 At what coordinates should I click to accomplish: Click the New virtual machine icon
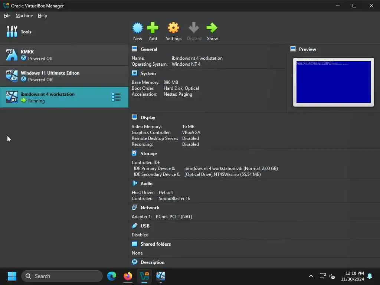pos(138,28)
